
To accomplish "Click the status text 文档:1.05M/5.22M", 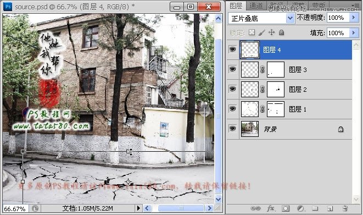I will click(87, 208).
